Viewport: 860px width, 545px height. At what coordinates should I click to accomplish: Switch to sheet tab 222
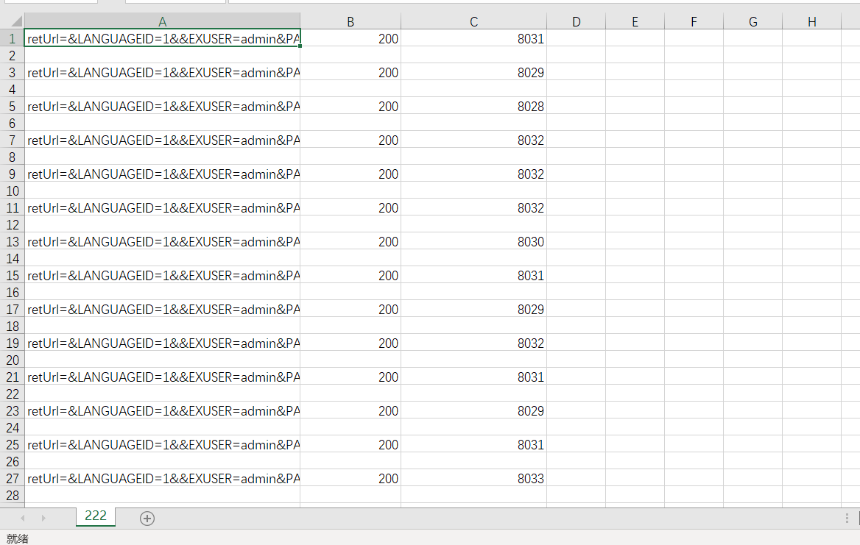(x=96, y=516)
